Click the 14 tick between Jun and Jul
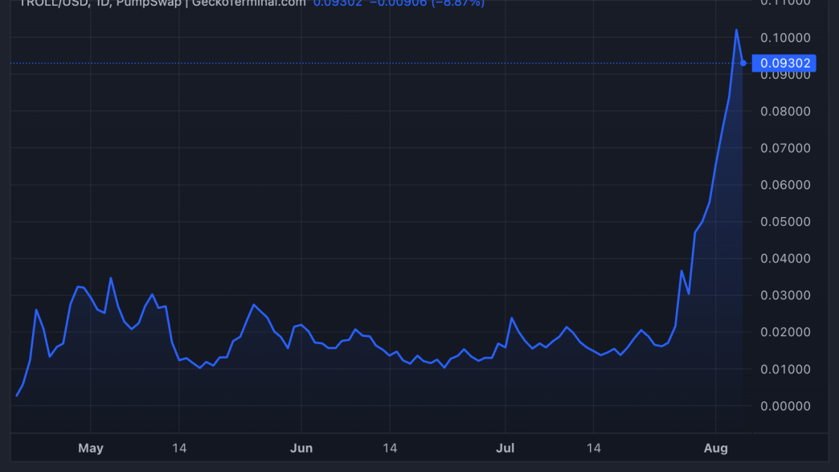The height and width of the screenshot is (472, 839). (x=390, y=448)
